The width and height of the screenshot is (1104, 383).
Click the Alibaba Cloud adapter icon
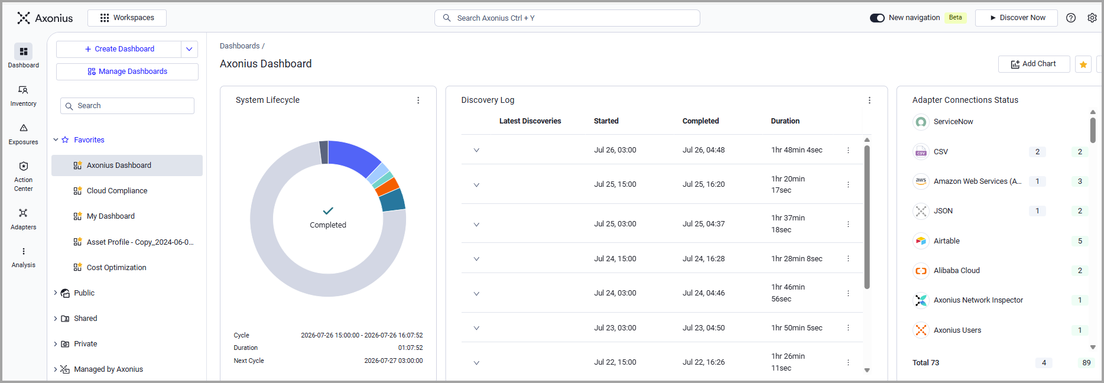coord(921,271)
